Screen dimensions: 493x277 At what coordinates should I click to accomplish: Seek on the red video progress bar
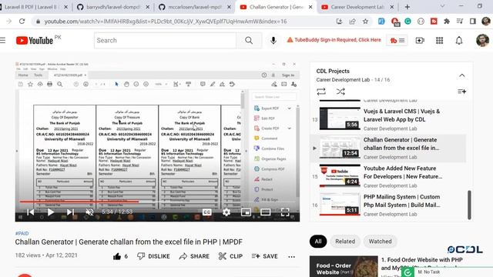(157, 202)
